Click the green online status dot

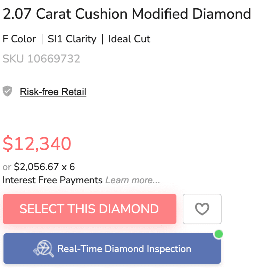click(218, 234)
